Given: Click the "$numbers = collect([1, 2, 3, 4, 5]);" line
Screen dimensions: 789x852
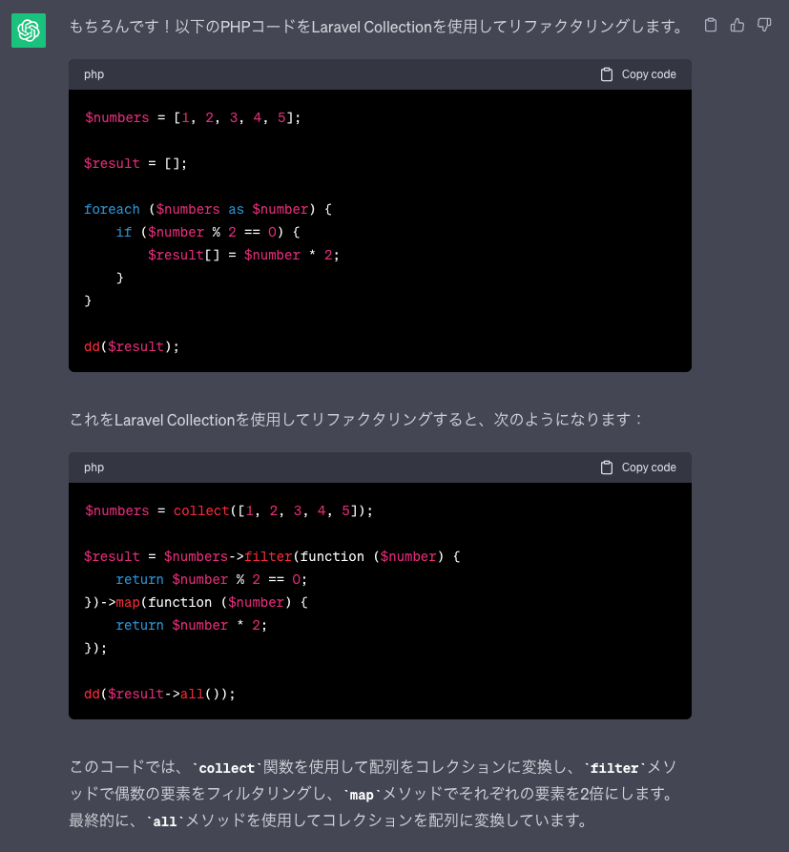Looking at the screenshot, I should (229, 510).
